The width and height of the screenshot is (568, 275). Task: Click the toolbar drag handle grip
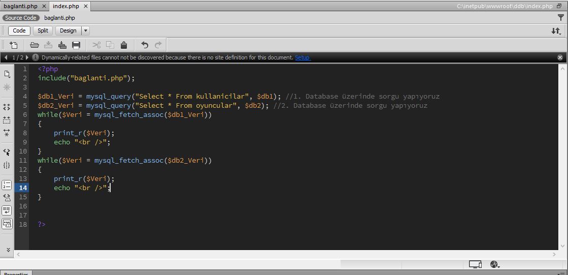4,45
